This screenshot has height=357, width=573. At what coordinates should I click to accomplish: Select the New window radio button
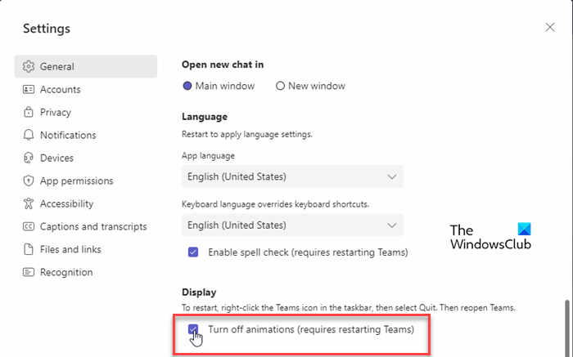click(280, 86)
